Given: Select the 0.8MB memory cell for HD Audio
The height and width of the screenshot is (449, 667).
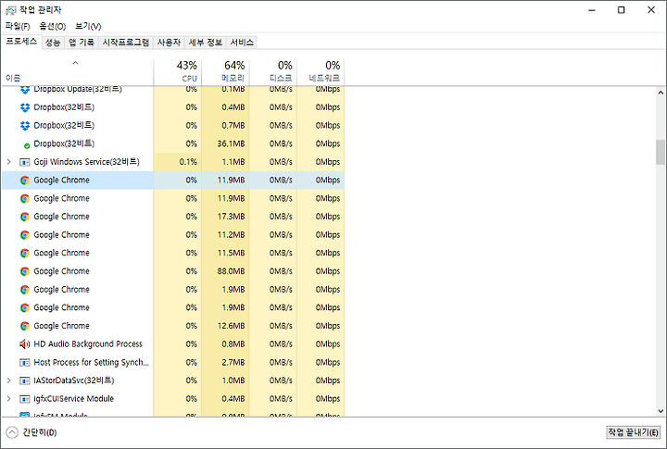Looking at the screenshot, I should tap(225, 344).
